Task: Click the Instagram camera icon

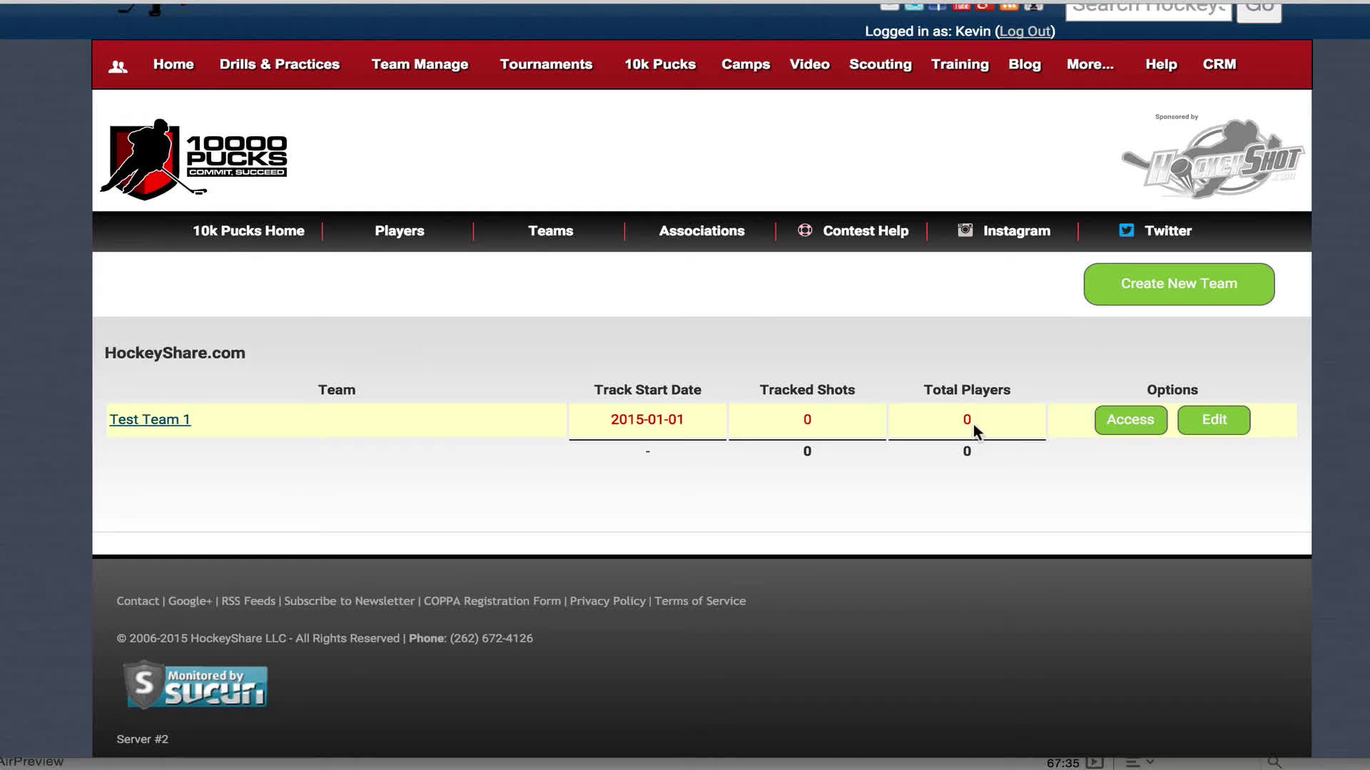Action: click(965, 230)
